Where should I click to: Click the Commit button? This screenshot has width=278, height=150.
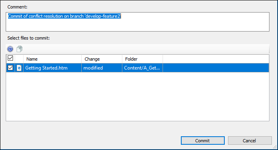click(x=203, y=140)
